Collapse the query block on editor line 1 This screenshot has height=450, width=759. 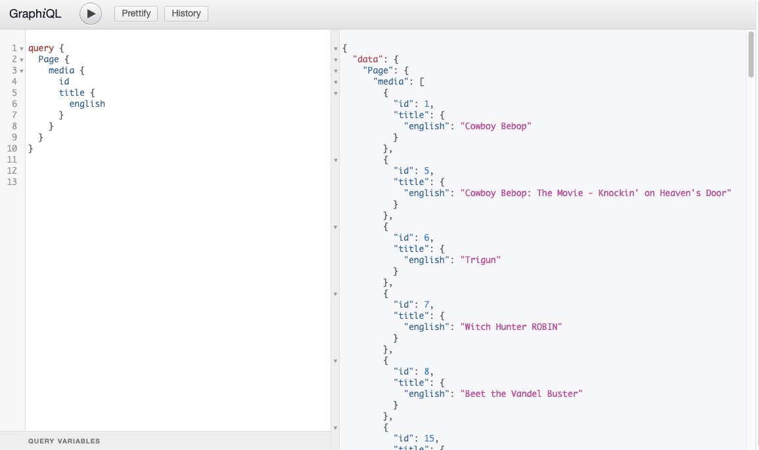(x=22, y=49)
